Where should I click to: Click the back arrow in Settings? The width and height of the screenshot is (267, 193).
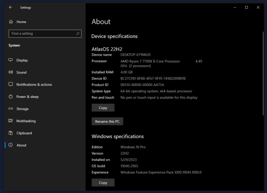pos(10,7)
